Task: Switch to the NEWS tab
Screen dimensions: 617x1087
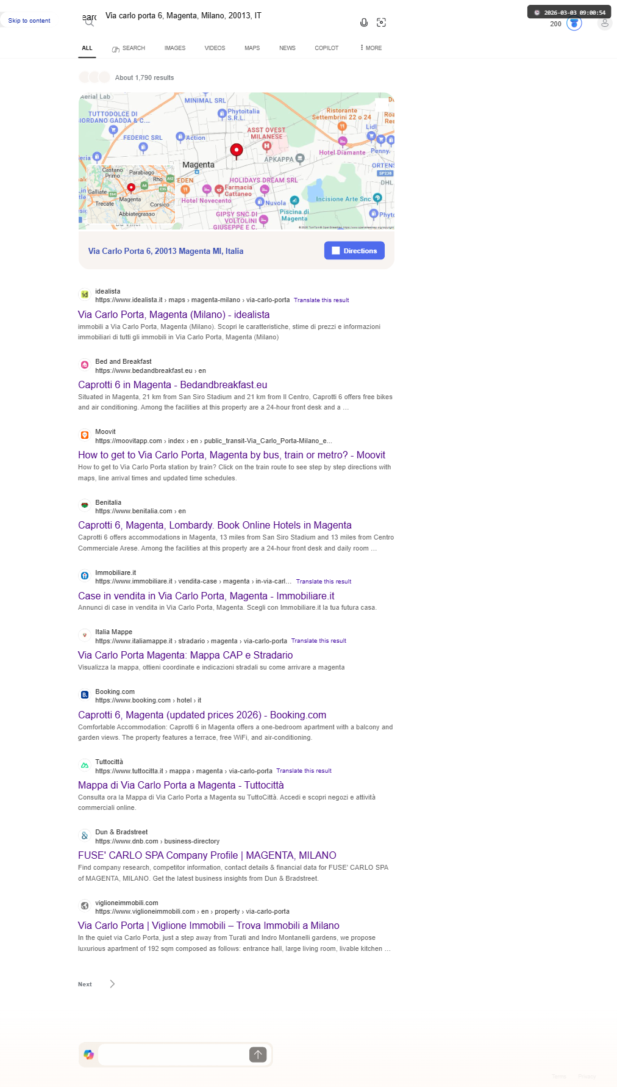Action: [287, 48]
